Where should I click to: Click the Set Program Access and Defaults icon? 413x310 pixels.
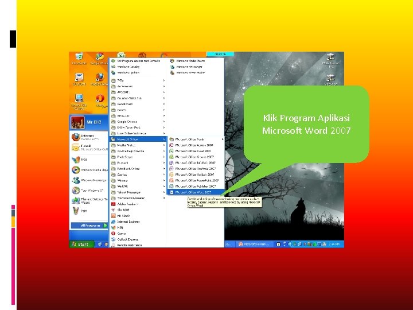click(113, 61)
